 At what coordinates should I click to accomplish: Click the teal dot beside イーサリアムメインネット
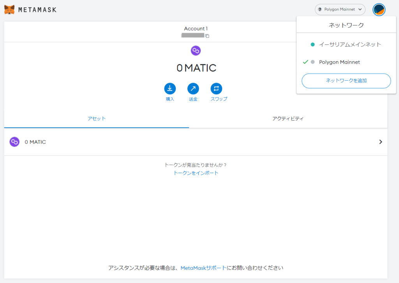click(x=313, y=44)
